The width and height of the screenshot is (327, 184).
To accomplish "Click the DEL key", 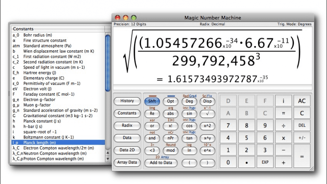I will click(302, 126).
